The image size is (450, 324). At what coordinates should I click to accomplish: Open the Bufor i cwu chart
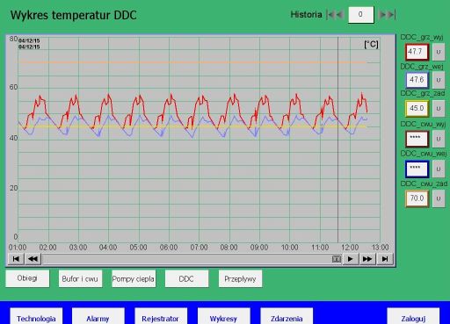click(80, 278)
